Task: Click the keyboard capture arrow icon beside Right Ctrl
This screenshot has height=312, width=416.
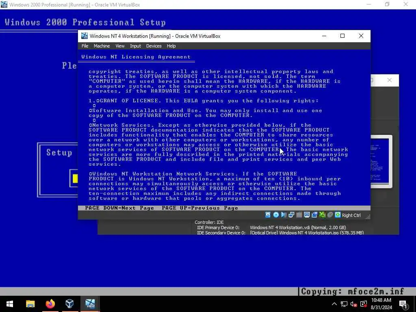Action: 338,215
